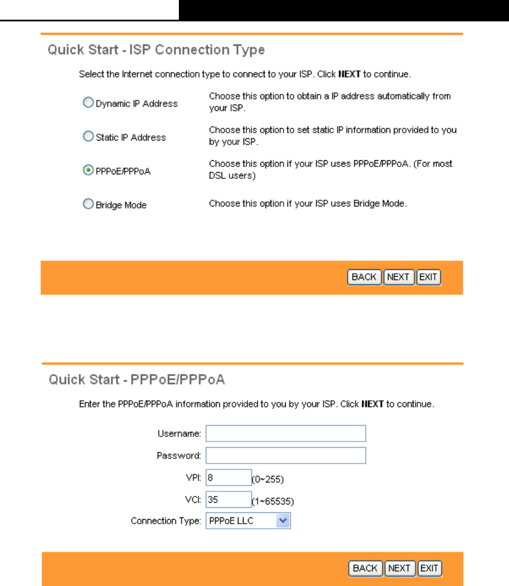Click the Bridge Mode label text

click(121, 205)
